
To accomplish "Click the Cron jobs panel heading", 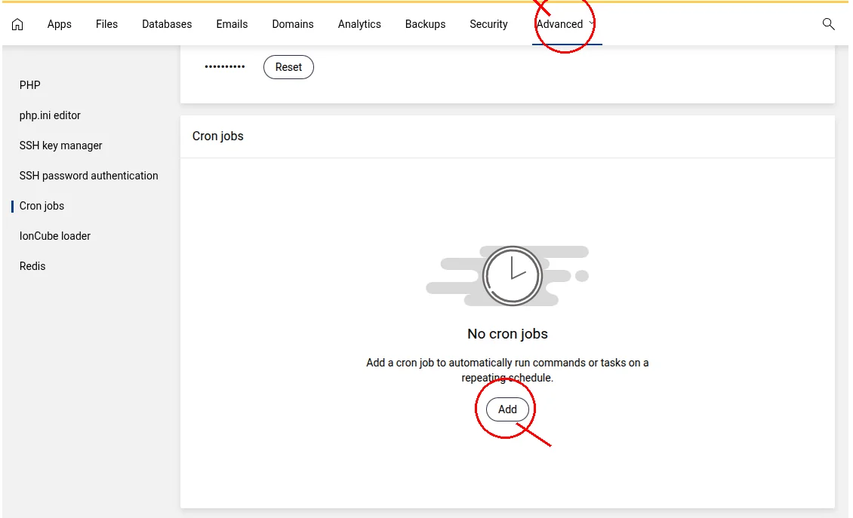I will click(217, 136).
